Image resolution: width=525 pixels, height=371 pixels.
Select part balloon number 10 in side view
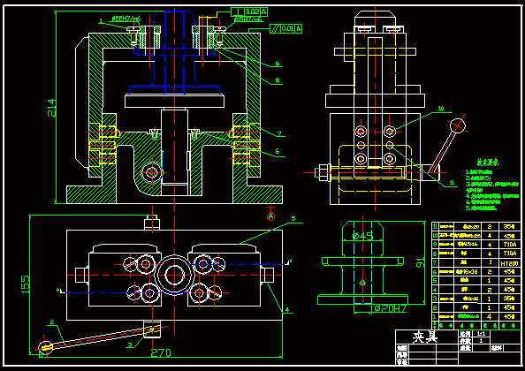click(441, 108)
